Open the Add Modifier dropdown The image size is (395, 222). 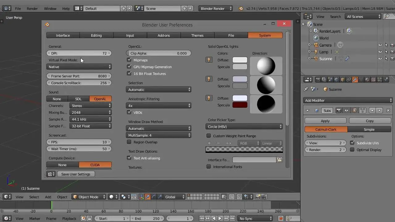point(348,101)
